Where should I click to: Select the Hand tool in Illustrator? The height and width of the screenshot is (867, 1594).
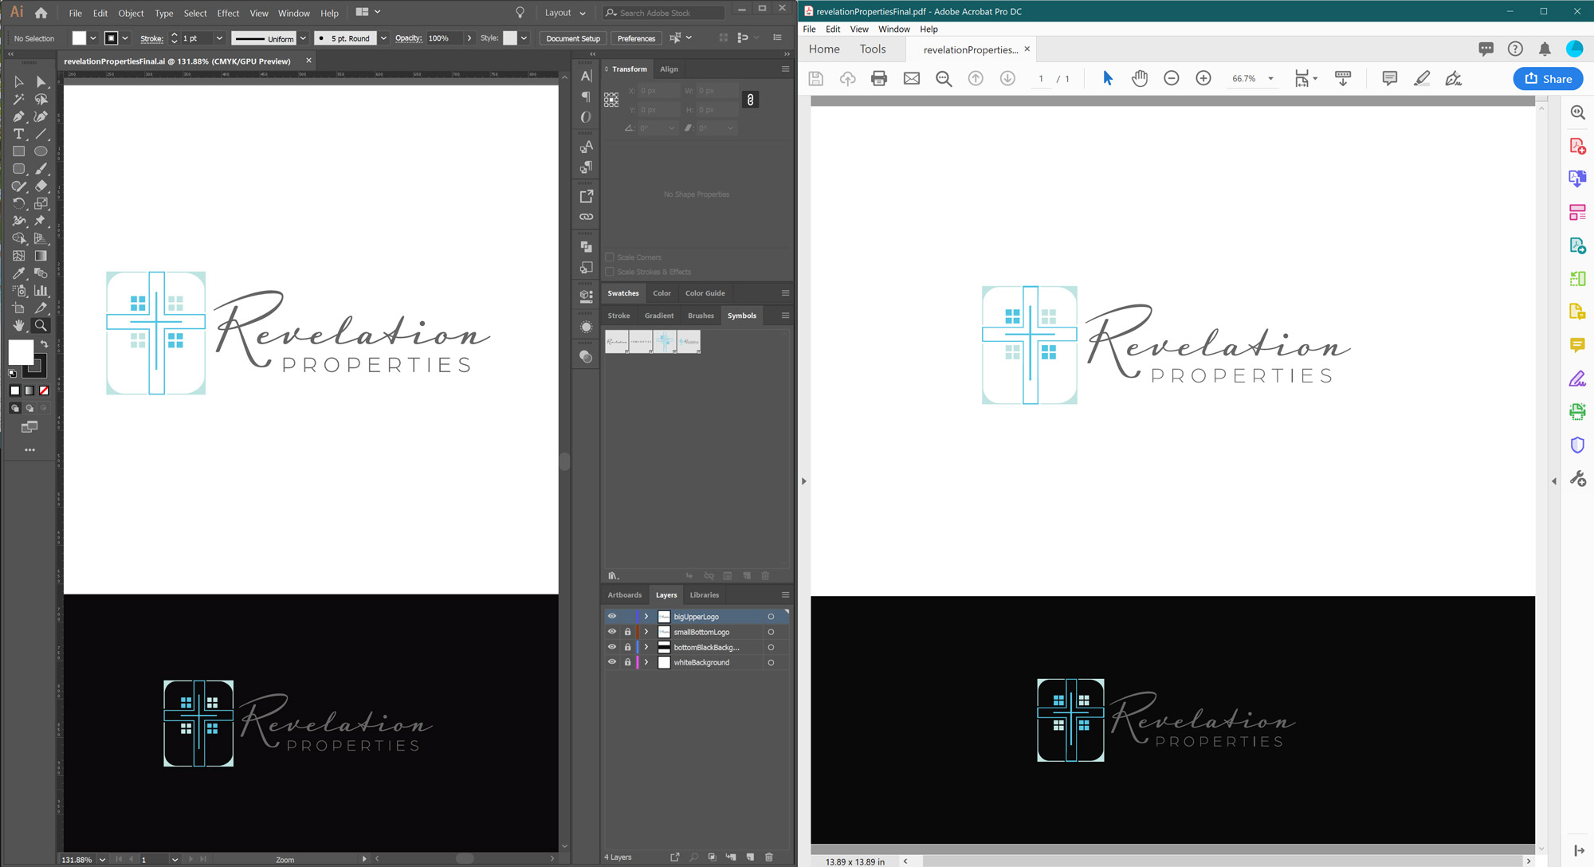pyautogui.click(x=18, y=325)
